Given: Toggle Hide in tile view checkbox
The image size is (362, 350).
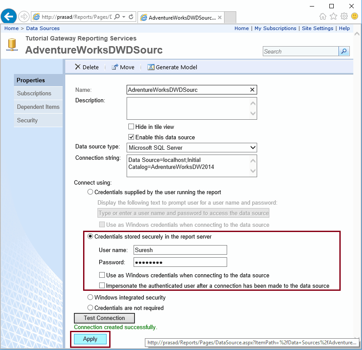Looking at the screenshot, I should click(131, 127).
